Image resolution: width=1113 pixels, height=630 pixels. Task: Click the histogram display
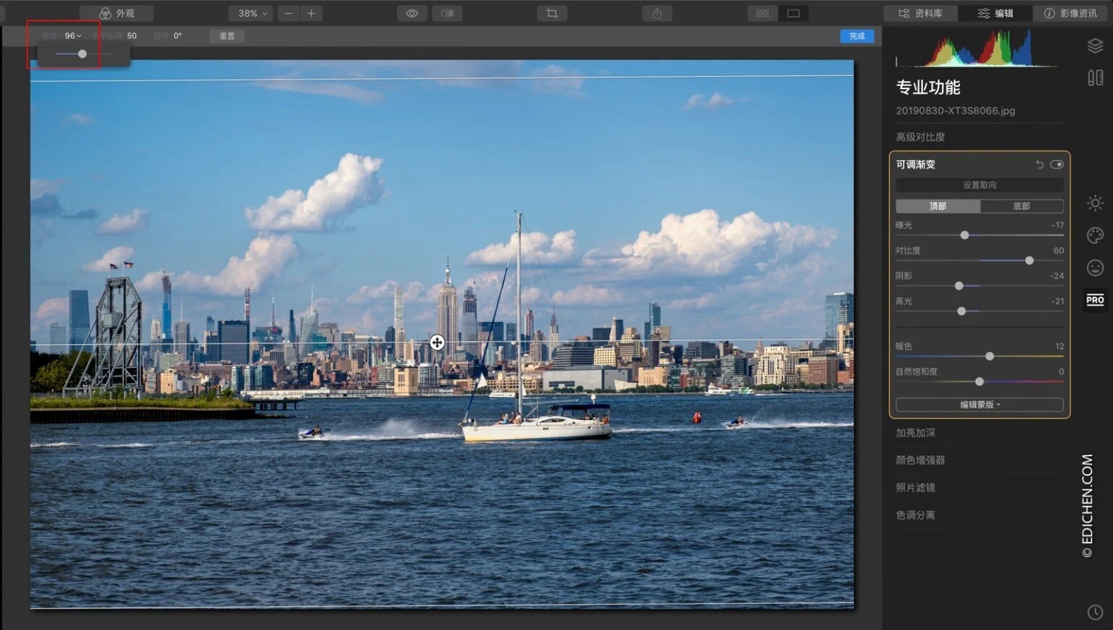(977, 50)
